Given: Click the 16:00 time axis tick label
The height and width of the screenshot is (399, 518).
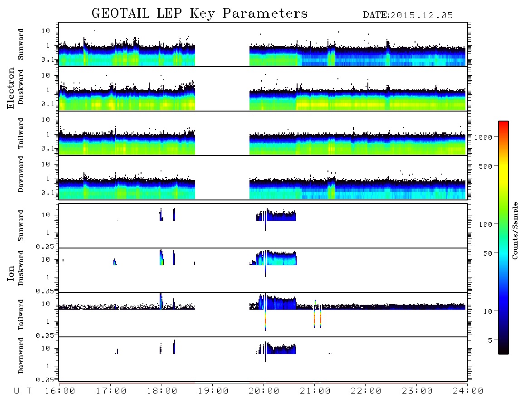Looking at the screenshot, I should [x=60, y=391].
